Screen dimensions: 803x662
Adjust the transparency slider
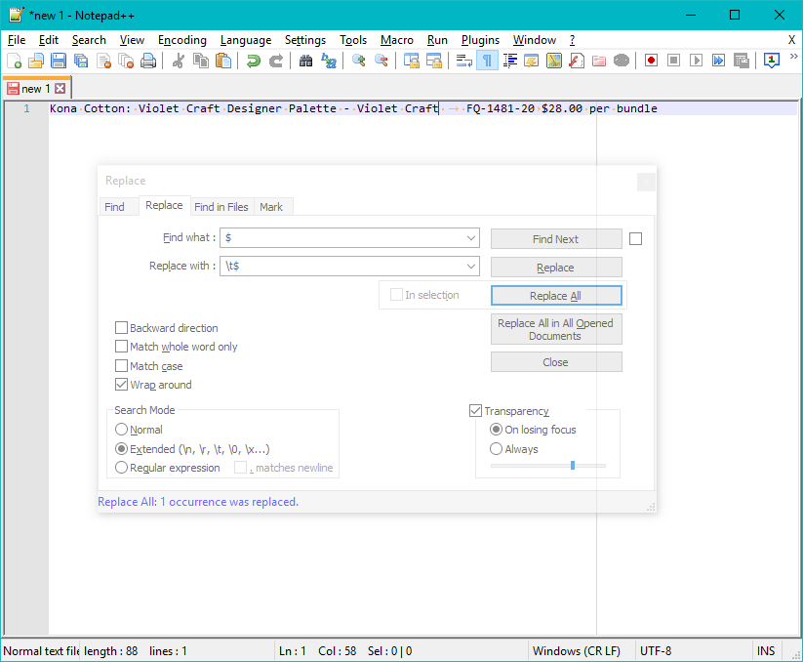(x=572, y=466)
